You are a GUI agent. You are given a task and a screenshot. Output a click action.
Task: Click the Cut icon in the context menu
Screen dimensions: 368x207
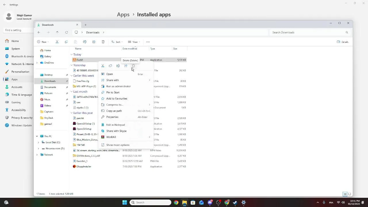(103, 66)
